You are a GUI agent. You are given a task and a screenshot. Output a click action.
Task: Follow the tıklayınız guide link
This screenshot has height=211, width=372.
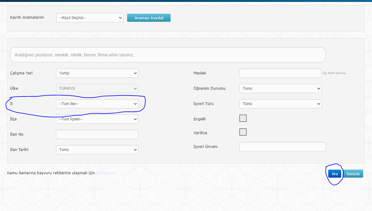(x=107, y=173)
